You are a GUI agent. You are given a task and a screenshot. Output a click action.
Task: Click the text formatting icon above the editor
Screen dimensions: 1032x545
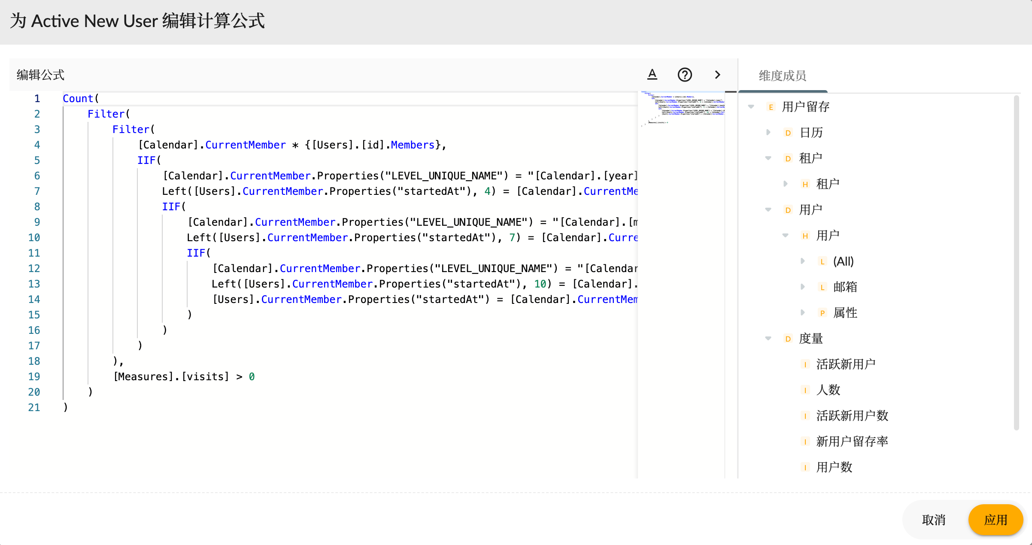pos(652,74)
